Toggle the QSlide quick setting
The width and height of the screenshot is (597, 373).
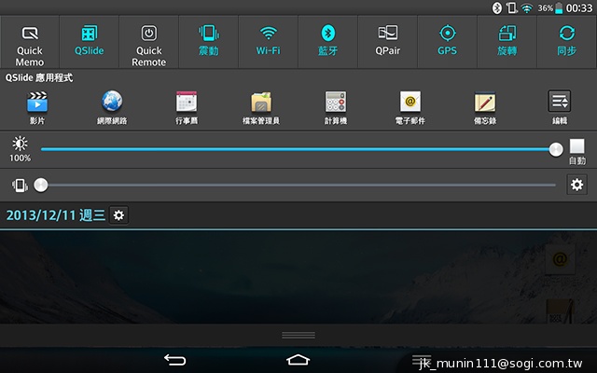pos(90,42)
